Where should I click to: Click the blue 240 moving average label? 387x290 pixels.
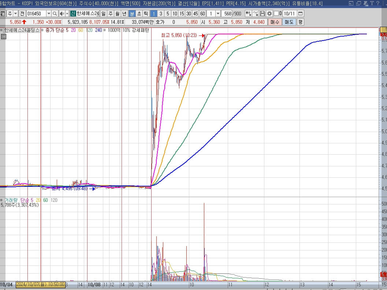pyautogui.click(x=98, y=30)
